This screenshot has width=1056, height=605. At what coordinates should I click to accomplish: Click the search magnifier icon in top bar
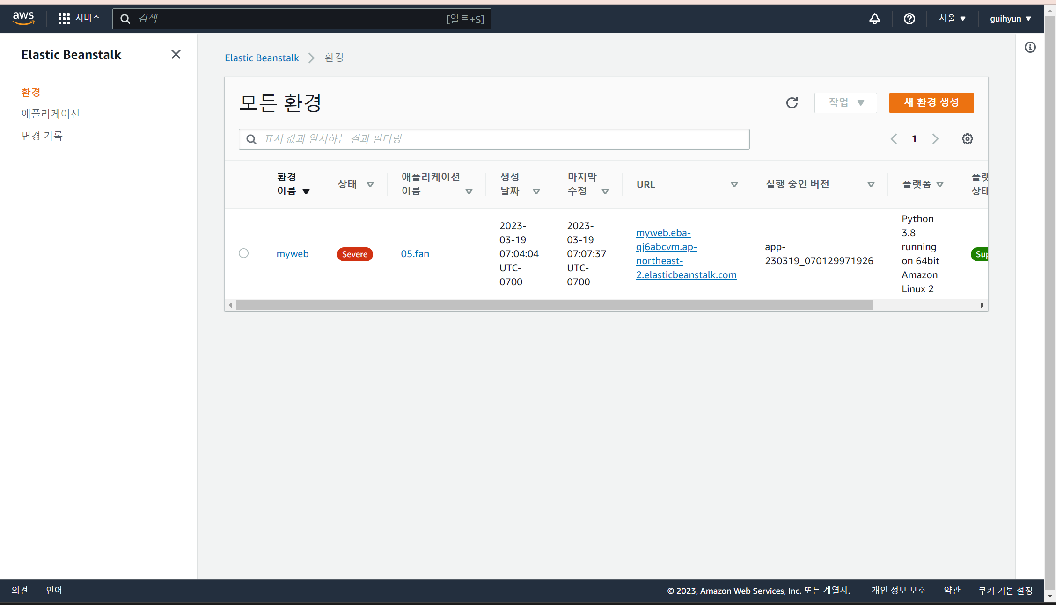[125, 19]
